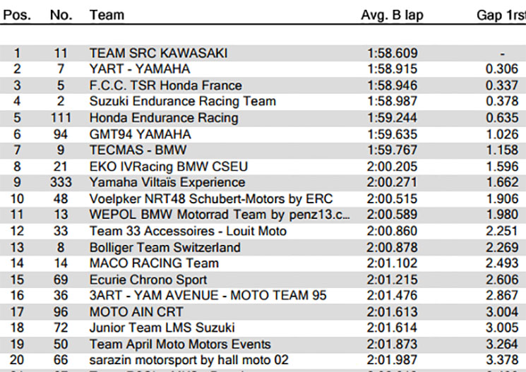This screenshot has height=372, width=526.
Task: Select Junior Team LMS Suzuki row
Action: (x=263, y=328)
